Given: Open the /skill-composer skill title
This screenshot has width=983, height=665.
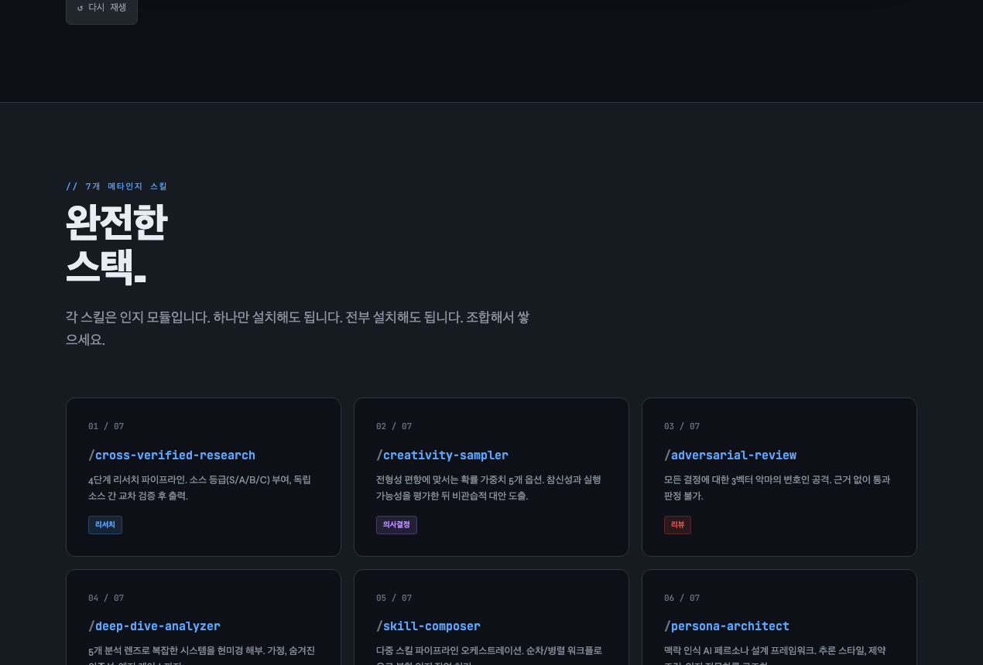Looking at the screenshot, I should pyautogui.click(x=428, y=626).
